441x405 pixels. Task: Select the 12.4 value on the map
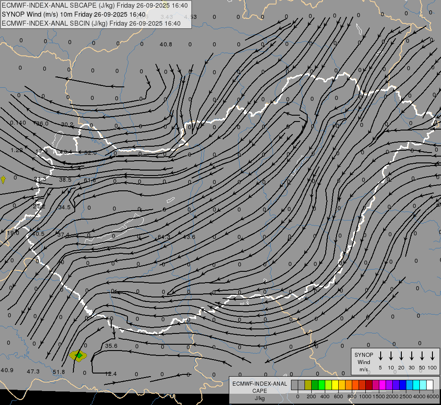click(x=111, y=374)
